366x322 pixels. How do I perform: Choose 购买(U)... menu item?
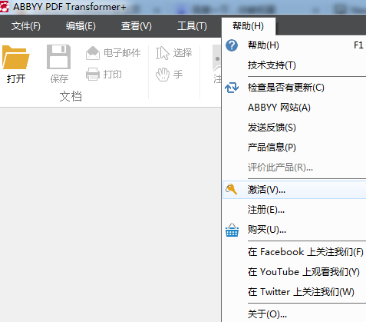point(294,230)
